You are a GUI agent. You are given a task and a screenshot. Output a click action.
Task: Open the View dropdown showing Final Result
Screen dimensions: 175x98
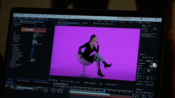click(x=43, y=33)
